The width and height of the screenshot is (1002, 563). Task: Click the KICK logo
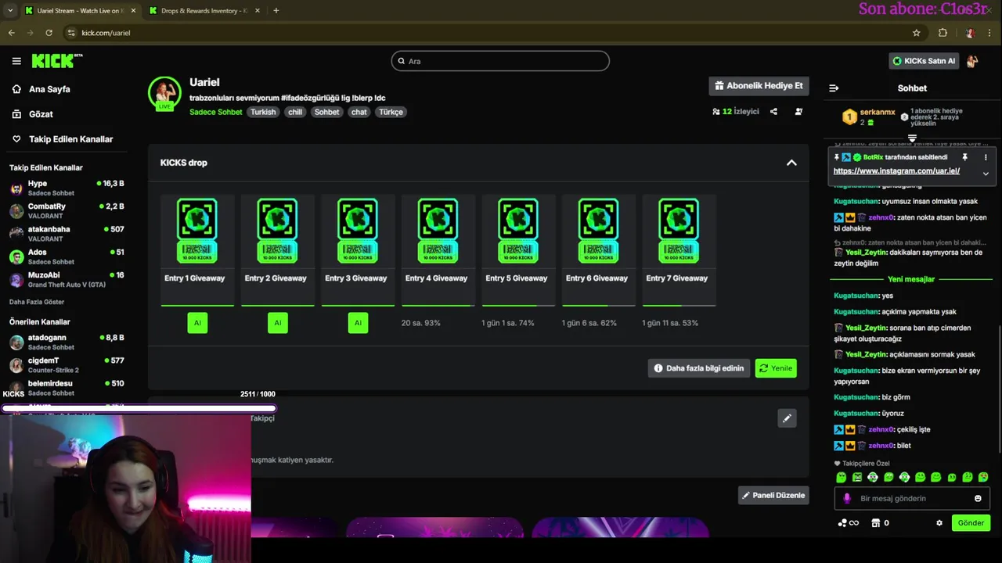click(56, 61)
